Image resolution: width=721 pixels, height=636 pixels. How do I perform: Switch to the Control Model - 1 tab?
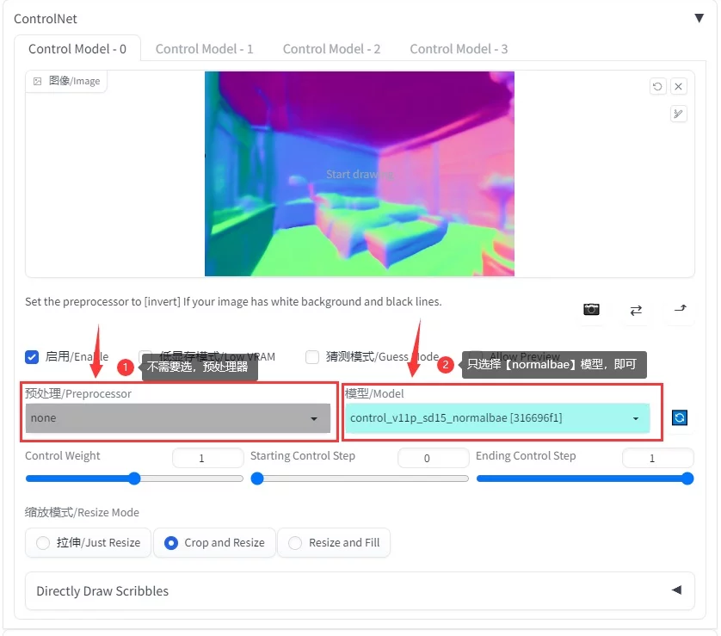coord(204,49)
